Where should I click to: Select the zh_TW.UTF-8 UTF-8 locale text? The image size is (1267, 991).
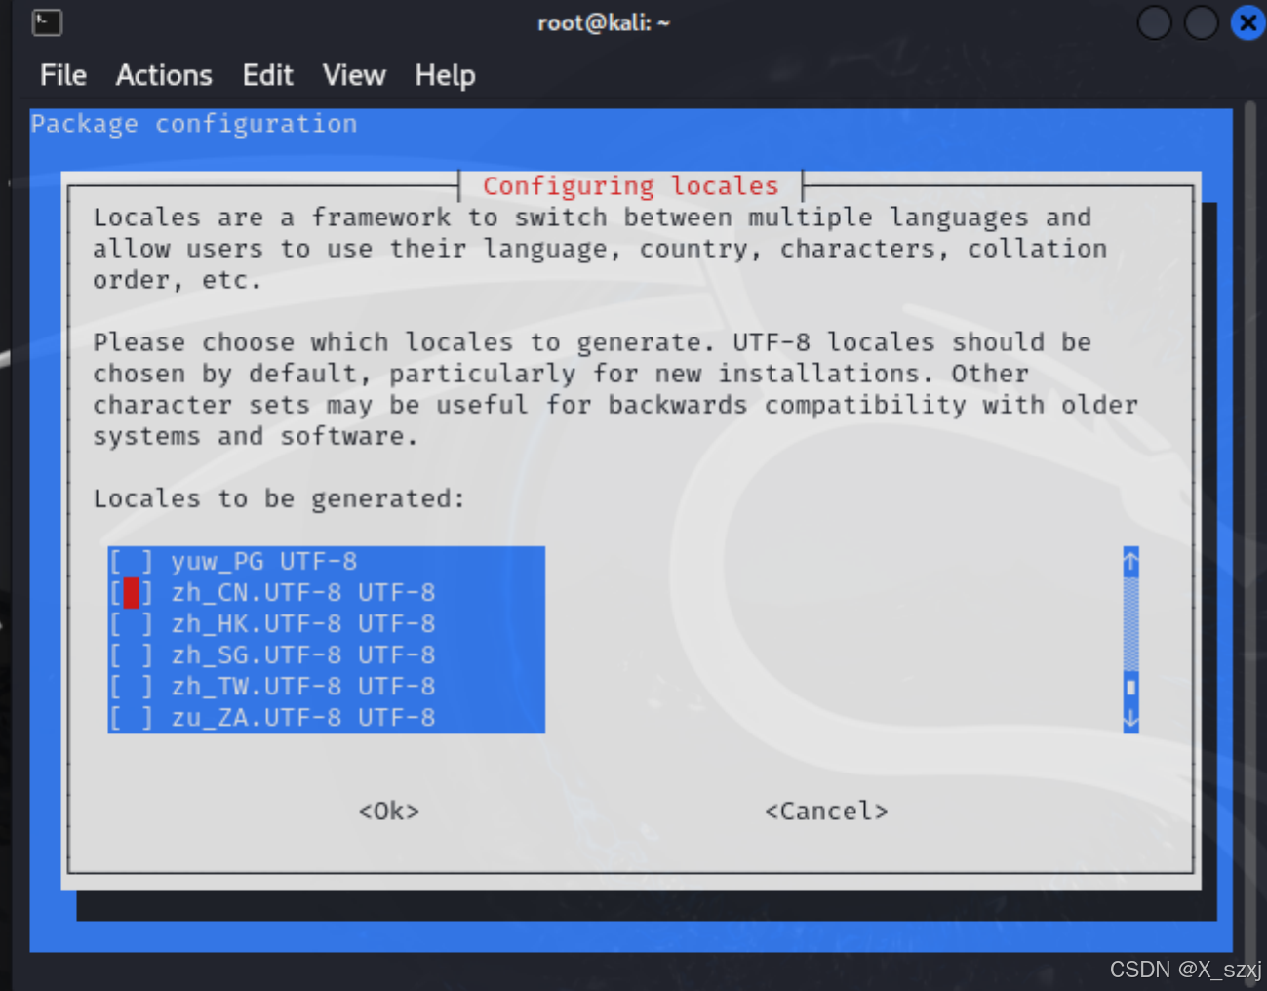click(303, 686)
